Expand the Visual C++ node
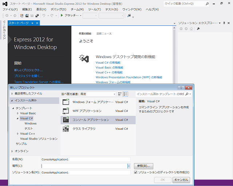Viewport: 233px width, 186px height. point(18,134)
